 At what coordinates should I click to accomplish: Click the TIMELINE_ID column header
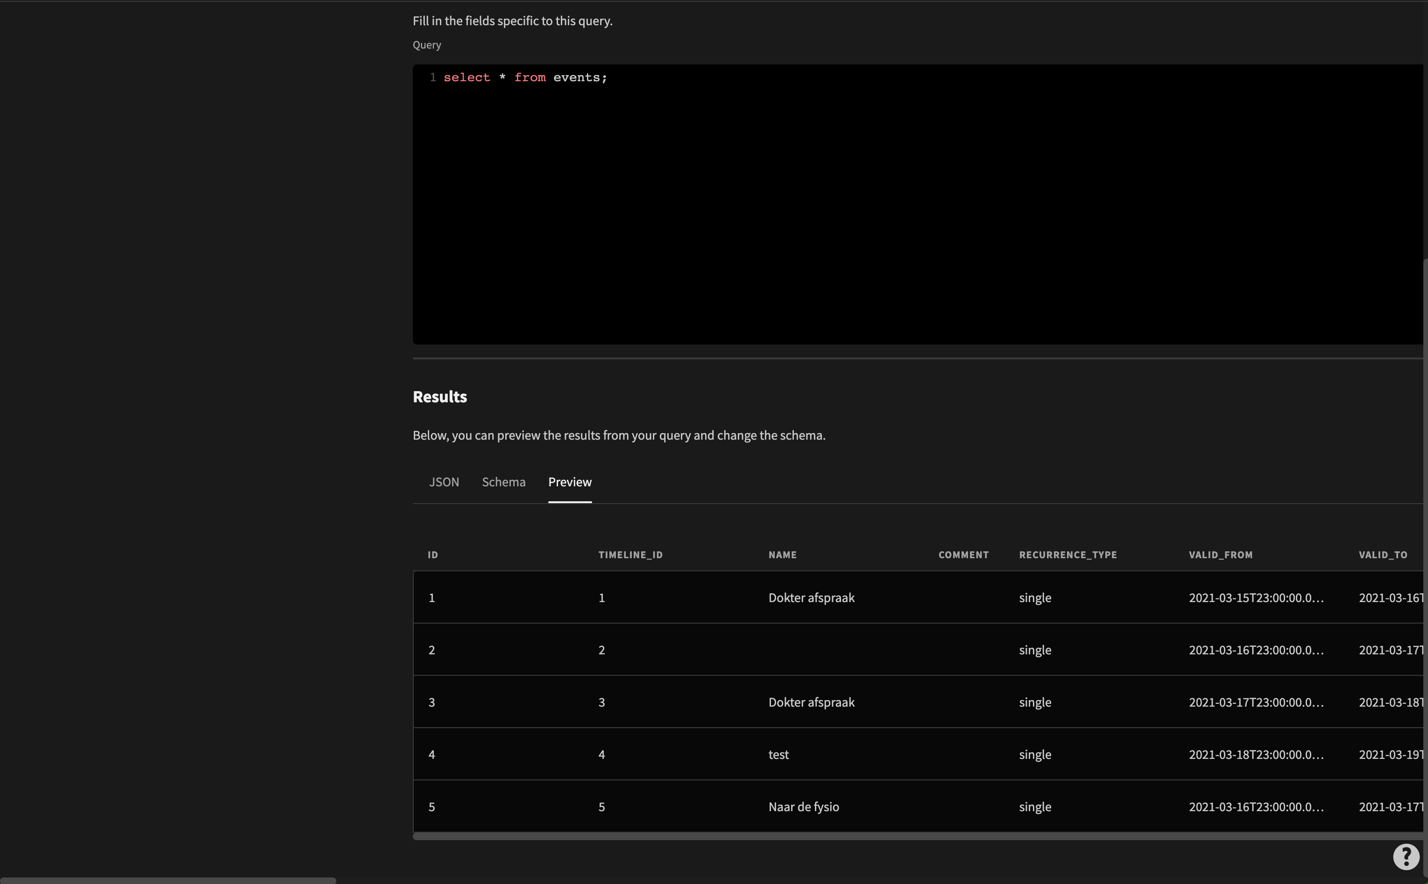(630, 554)
